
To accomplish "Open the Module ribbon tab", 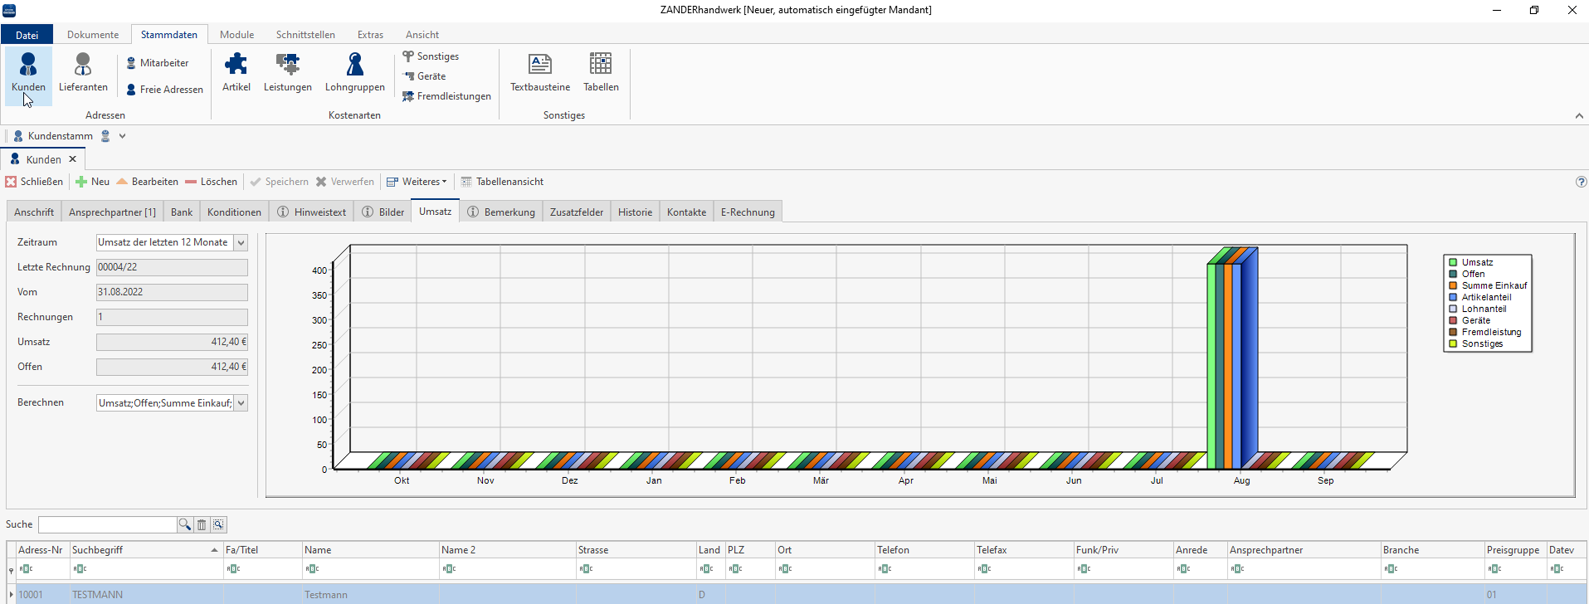I will (236, 35).
